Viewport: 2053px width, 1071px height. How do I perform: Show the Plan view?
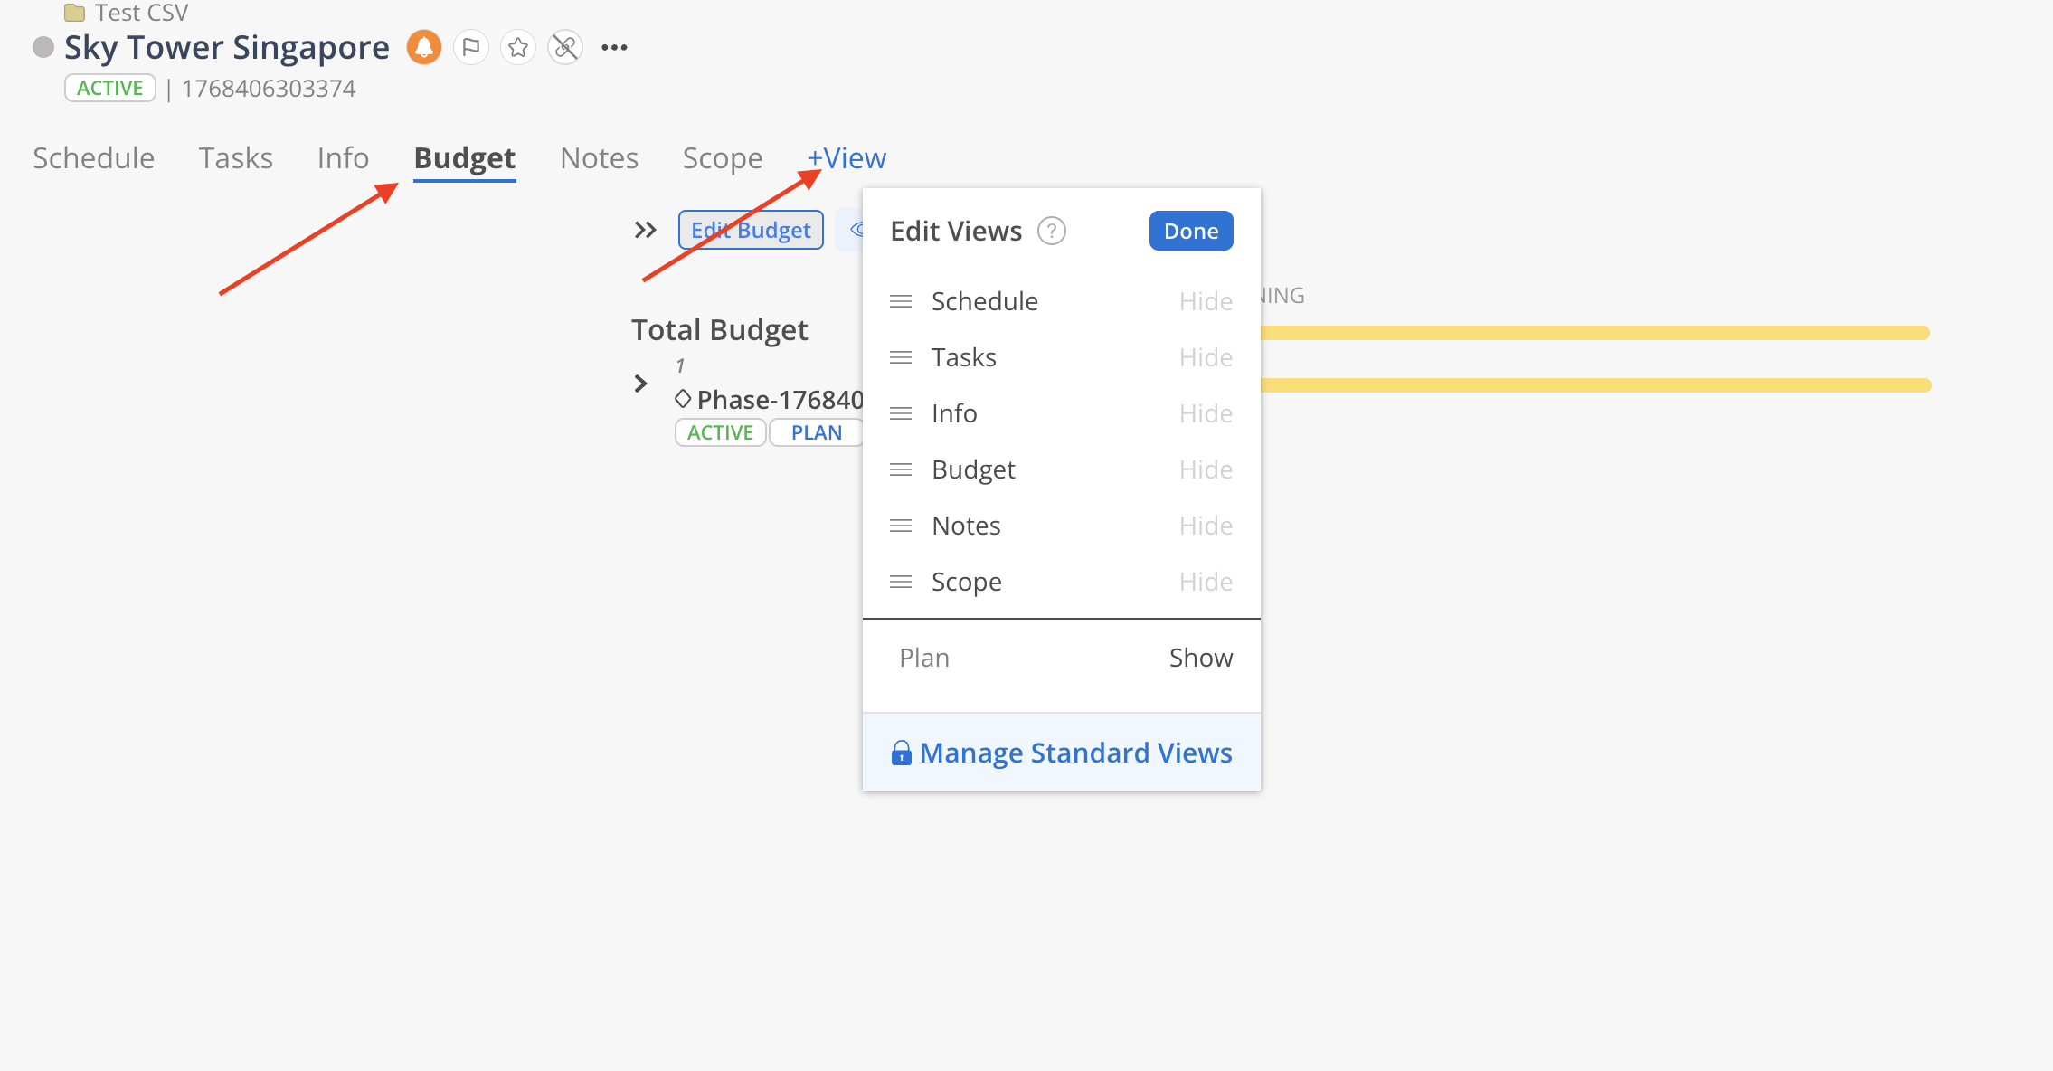tap(1200, 658)
